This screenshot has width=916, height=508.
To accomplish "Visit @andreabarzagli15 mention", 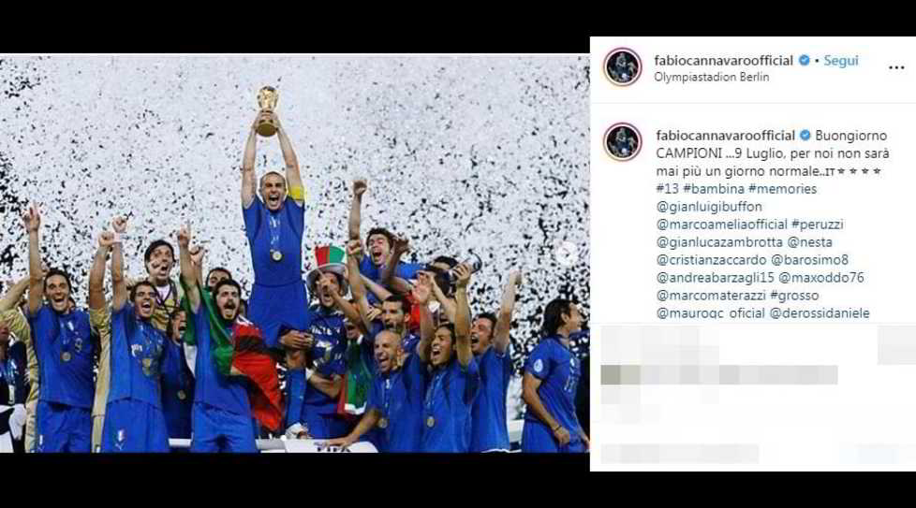I will pos(715,278).
